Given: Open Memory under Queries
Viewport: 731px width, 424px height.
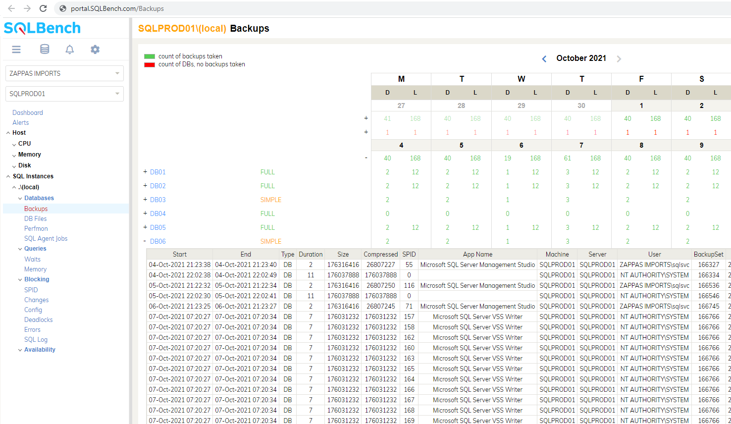Looking at the screenshot, I should point(36,269).
